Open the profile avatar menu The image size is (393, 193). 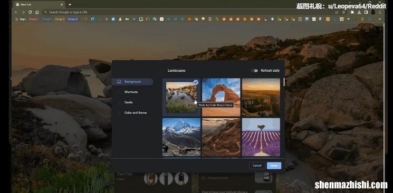(x=373, y=12)
